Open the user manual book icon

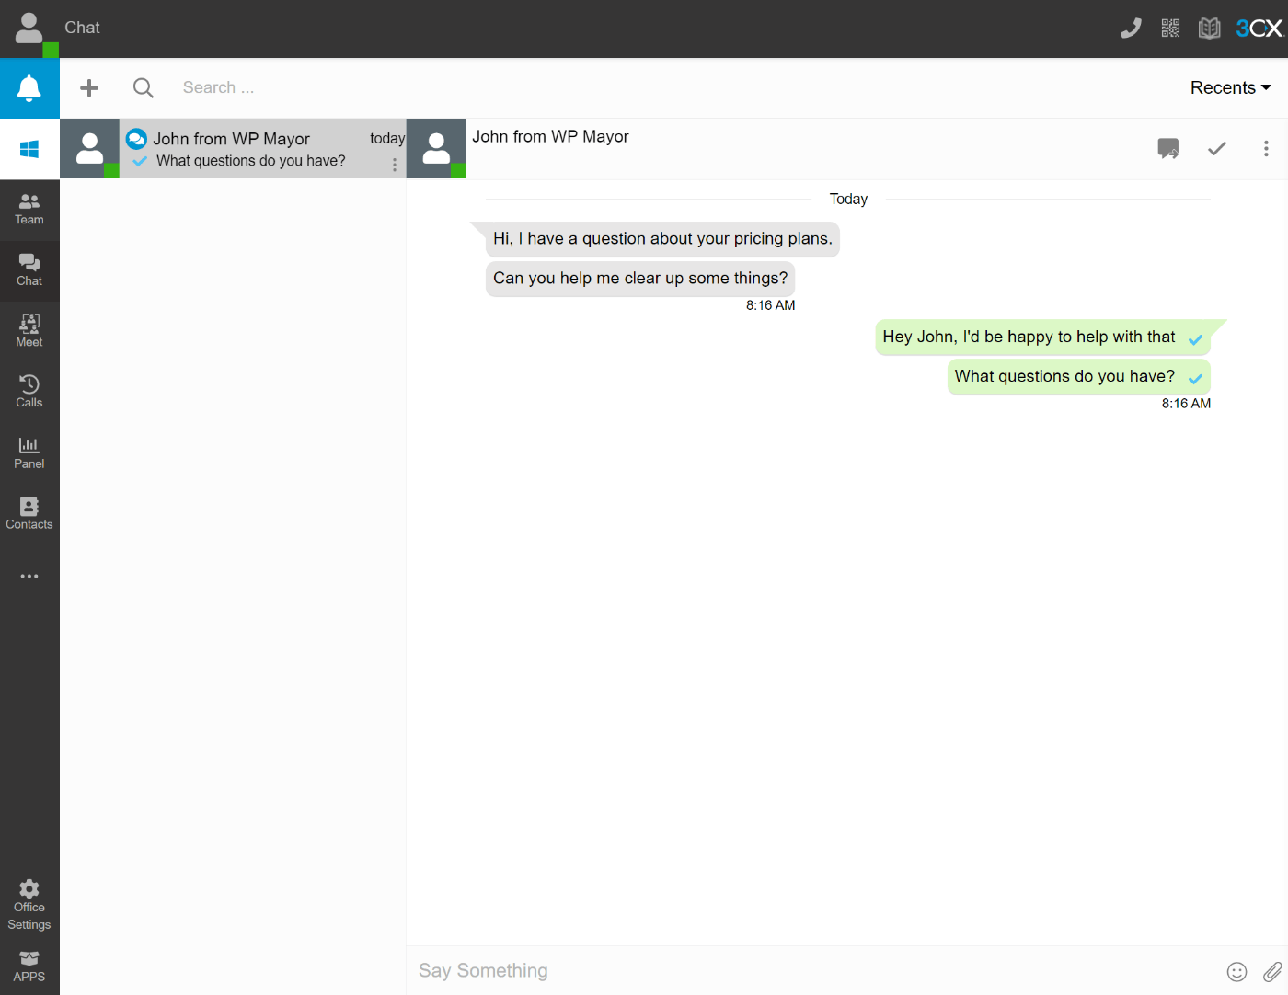pyautogui.click(x=1209, y=29)
